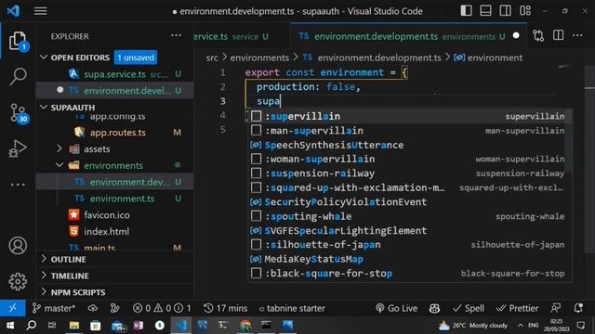Select SVGFESpecularLightingElement suggestion
This screenshot has width=595, height=334.
pyautogui.click(x=409, y=231)
